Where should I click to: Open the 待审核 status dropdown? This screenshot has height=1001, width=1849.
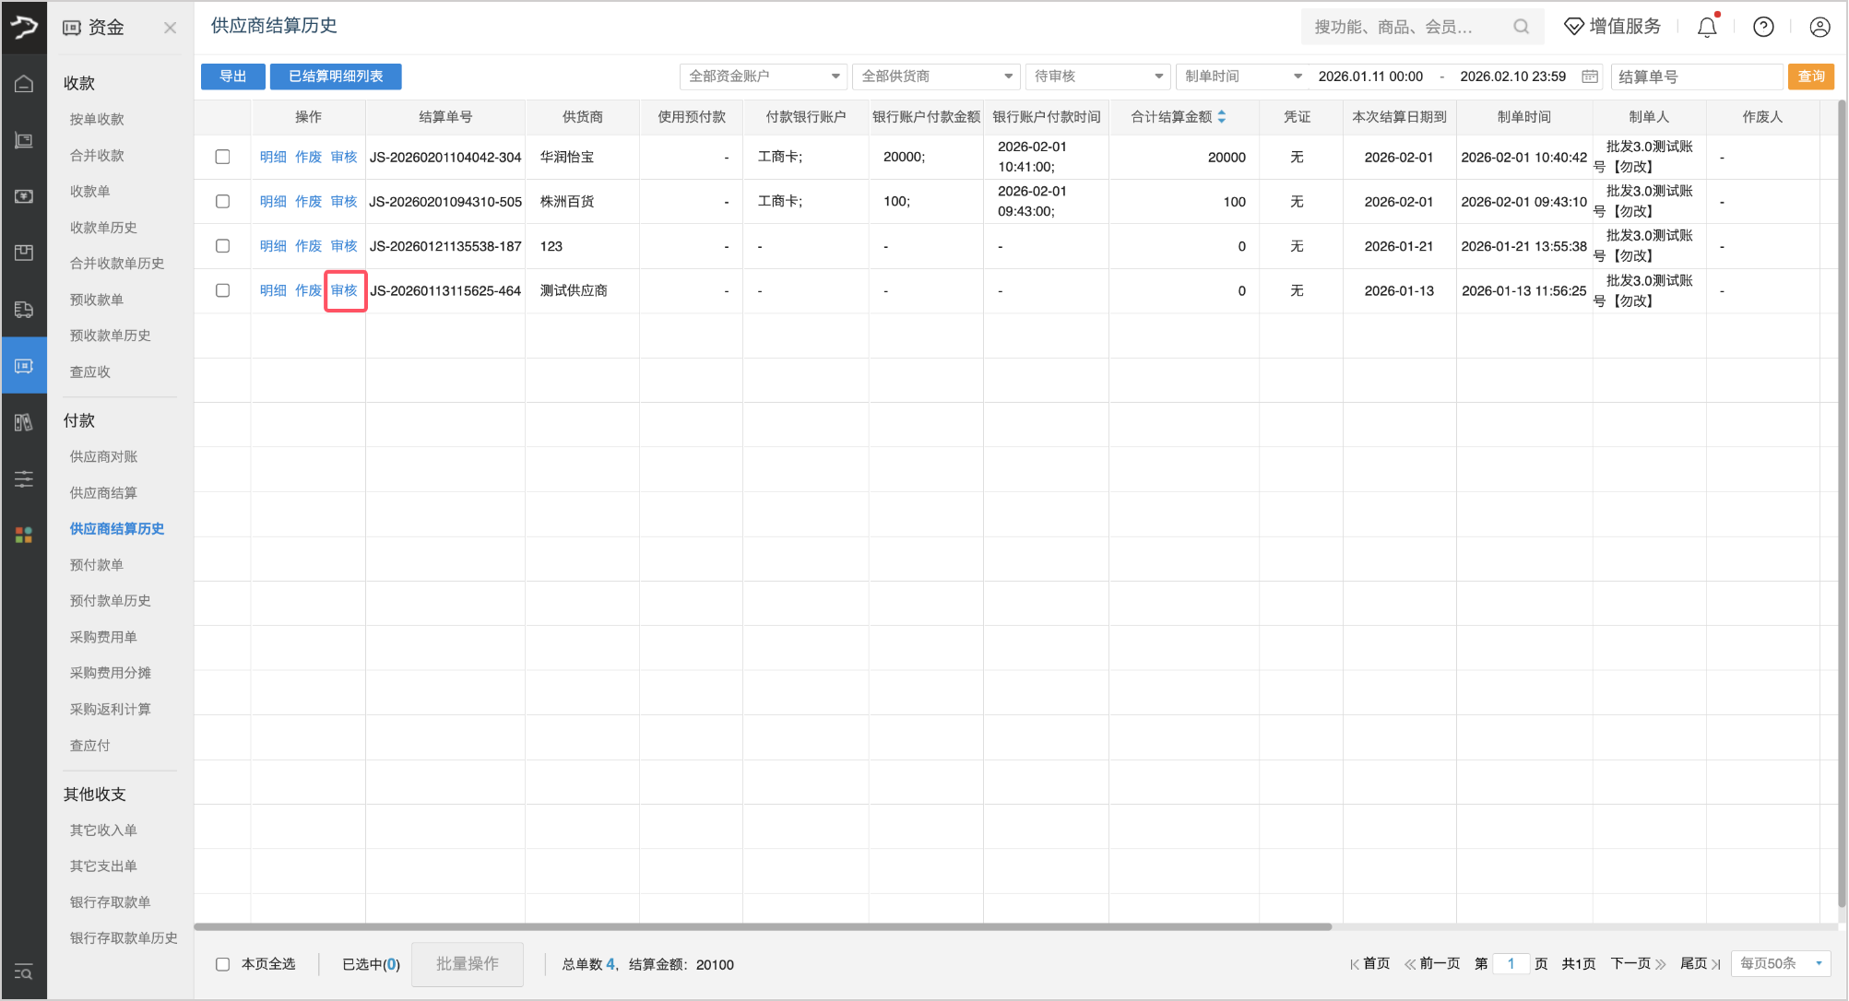click(1097, 77)
